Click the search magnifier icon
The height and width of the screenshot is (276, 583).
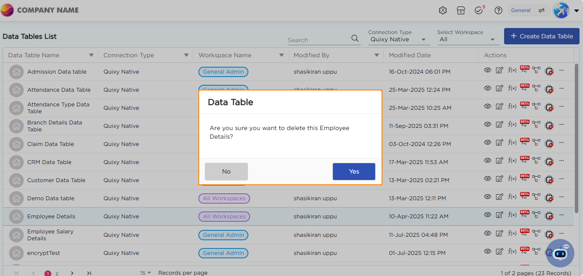[355, 38]
